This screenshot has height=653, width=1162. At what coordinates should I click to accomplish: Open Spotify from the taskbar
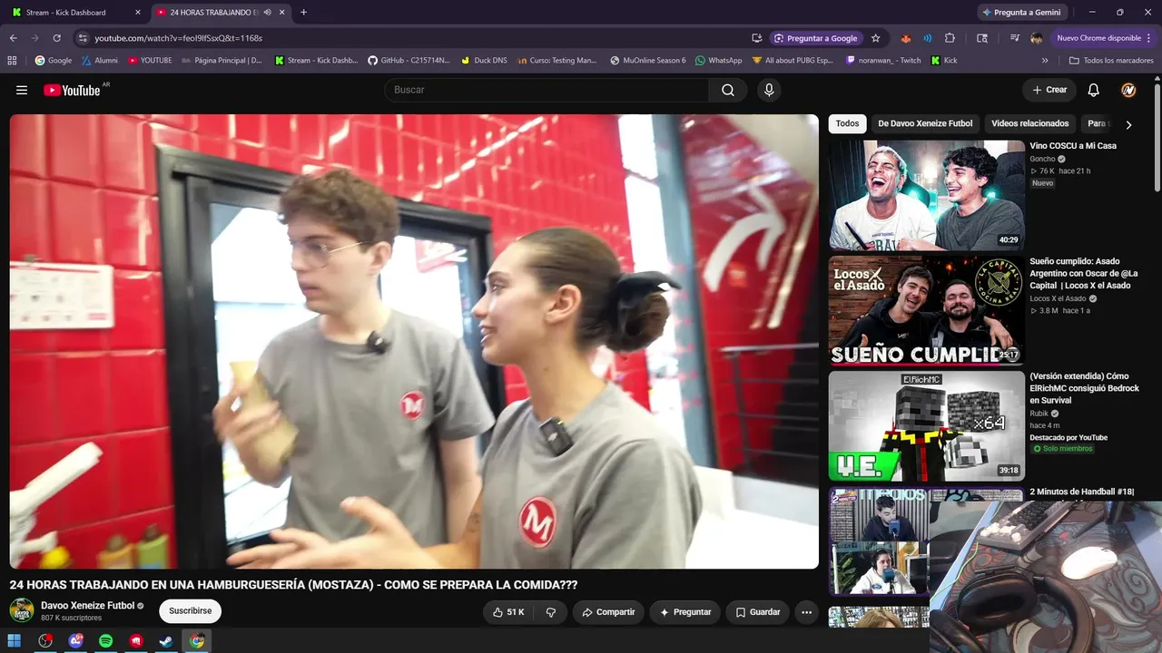[105, 641]
